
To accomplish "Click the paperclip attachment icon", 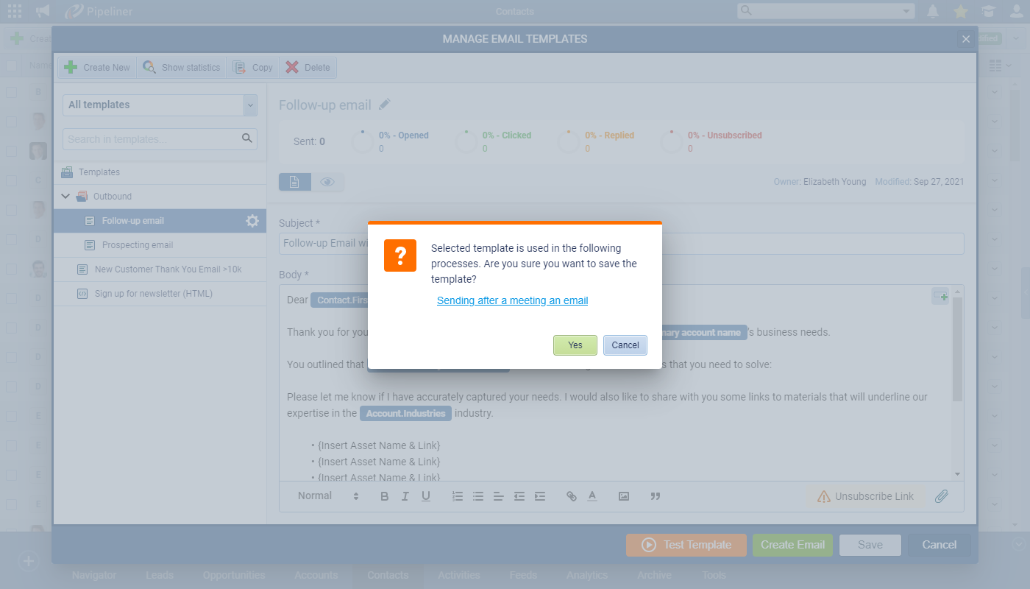I will coord(941,496).
